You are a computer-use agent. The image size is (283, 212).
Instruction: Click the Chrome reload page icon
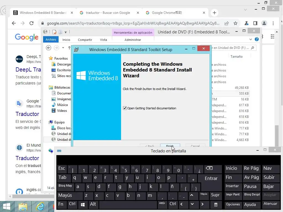[32, 23]
